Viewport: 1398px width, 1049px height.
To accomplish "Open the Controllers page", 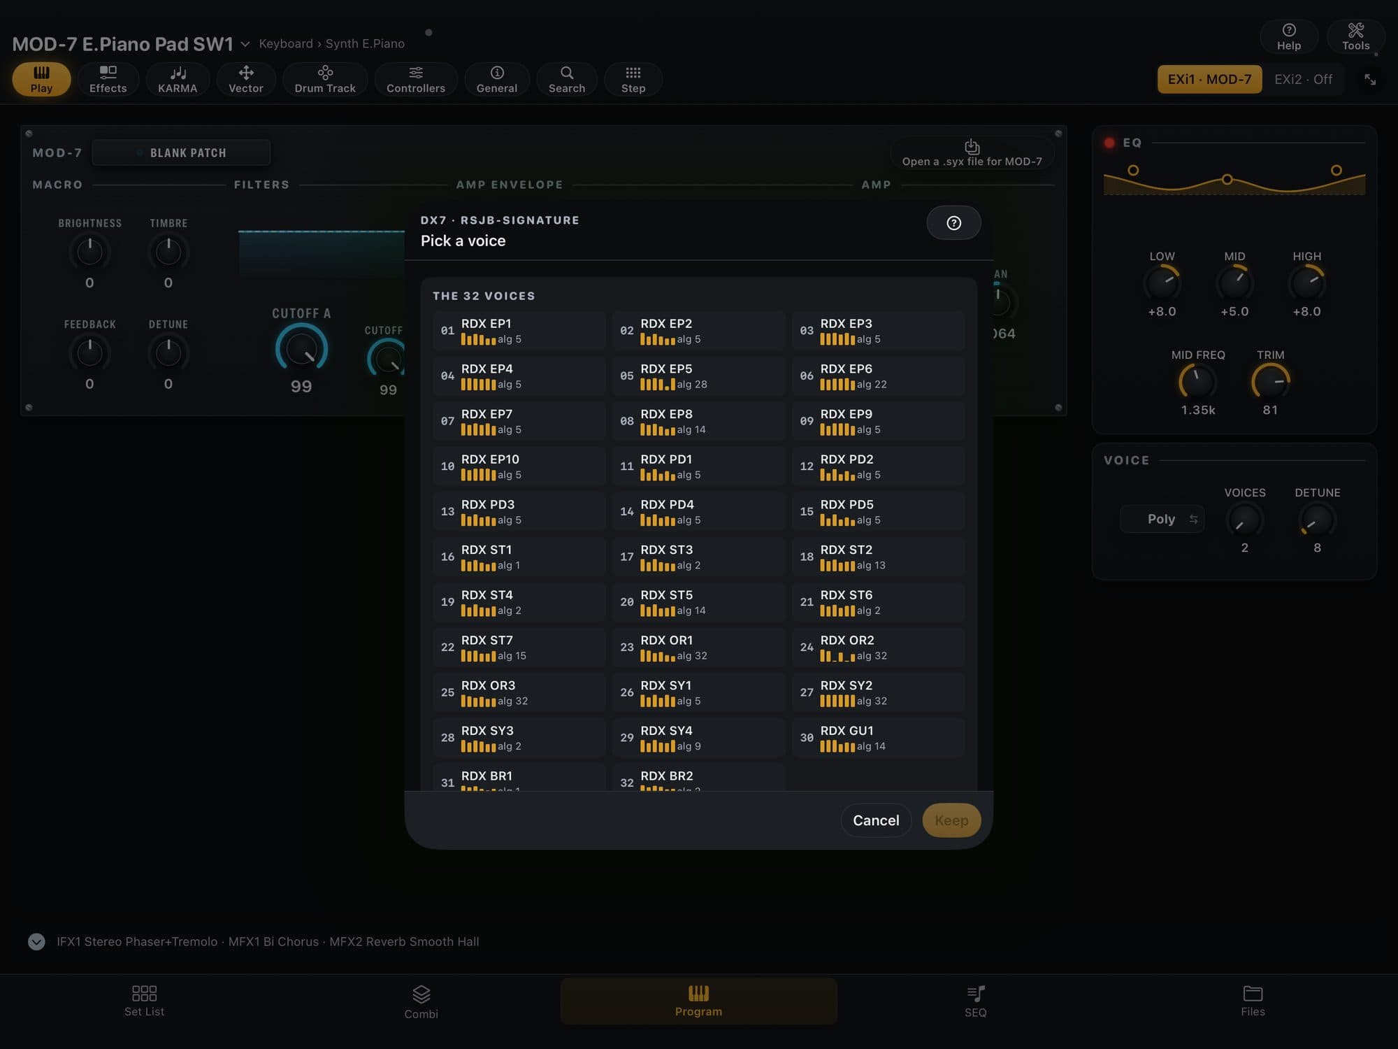I will (416, 79).
